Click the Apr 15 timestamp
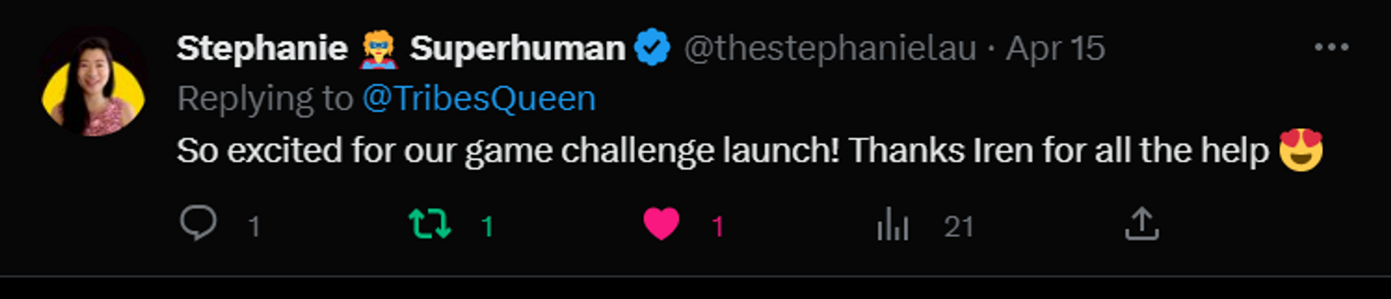 pos(1055,49)
